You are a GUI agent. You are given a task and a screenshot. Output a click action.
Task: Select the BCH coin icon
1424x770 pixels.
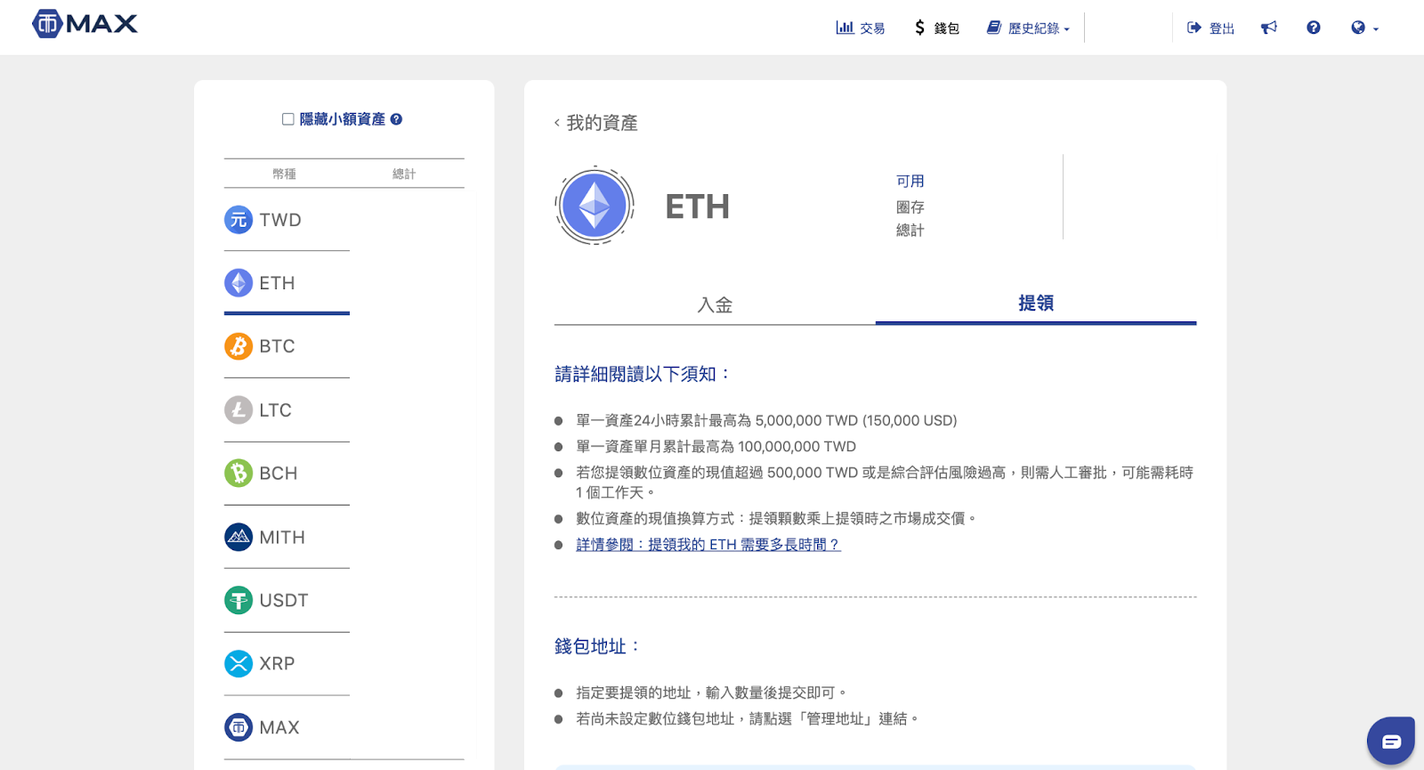pos(239,474)
